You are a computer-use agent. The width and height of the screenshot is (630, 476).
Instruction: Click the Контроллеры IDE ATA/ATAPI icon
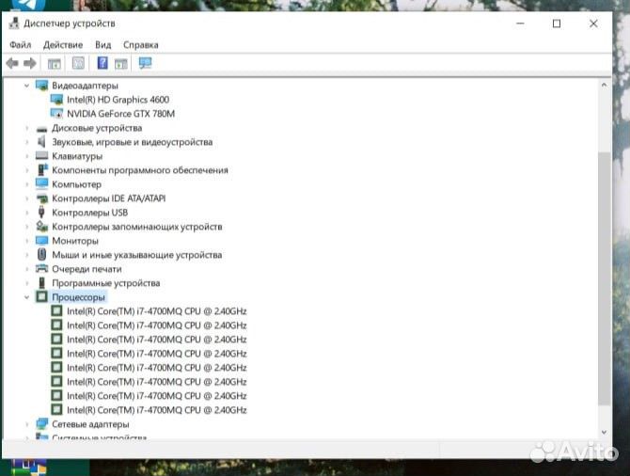point(42,198)
